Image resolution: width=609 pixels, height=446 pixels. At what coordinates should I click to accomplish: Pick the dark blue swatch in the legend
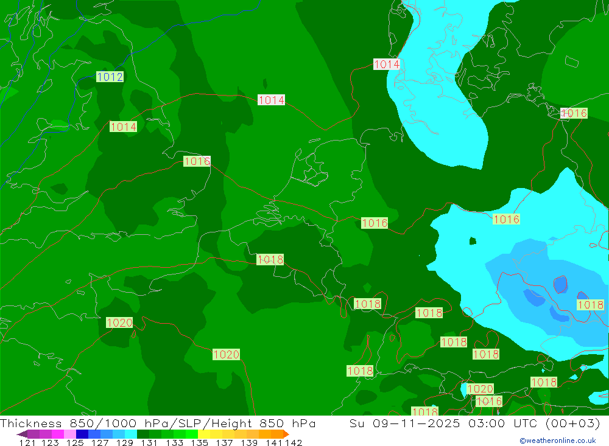coord(82,434)
